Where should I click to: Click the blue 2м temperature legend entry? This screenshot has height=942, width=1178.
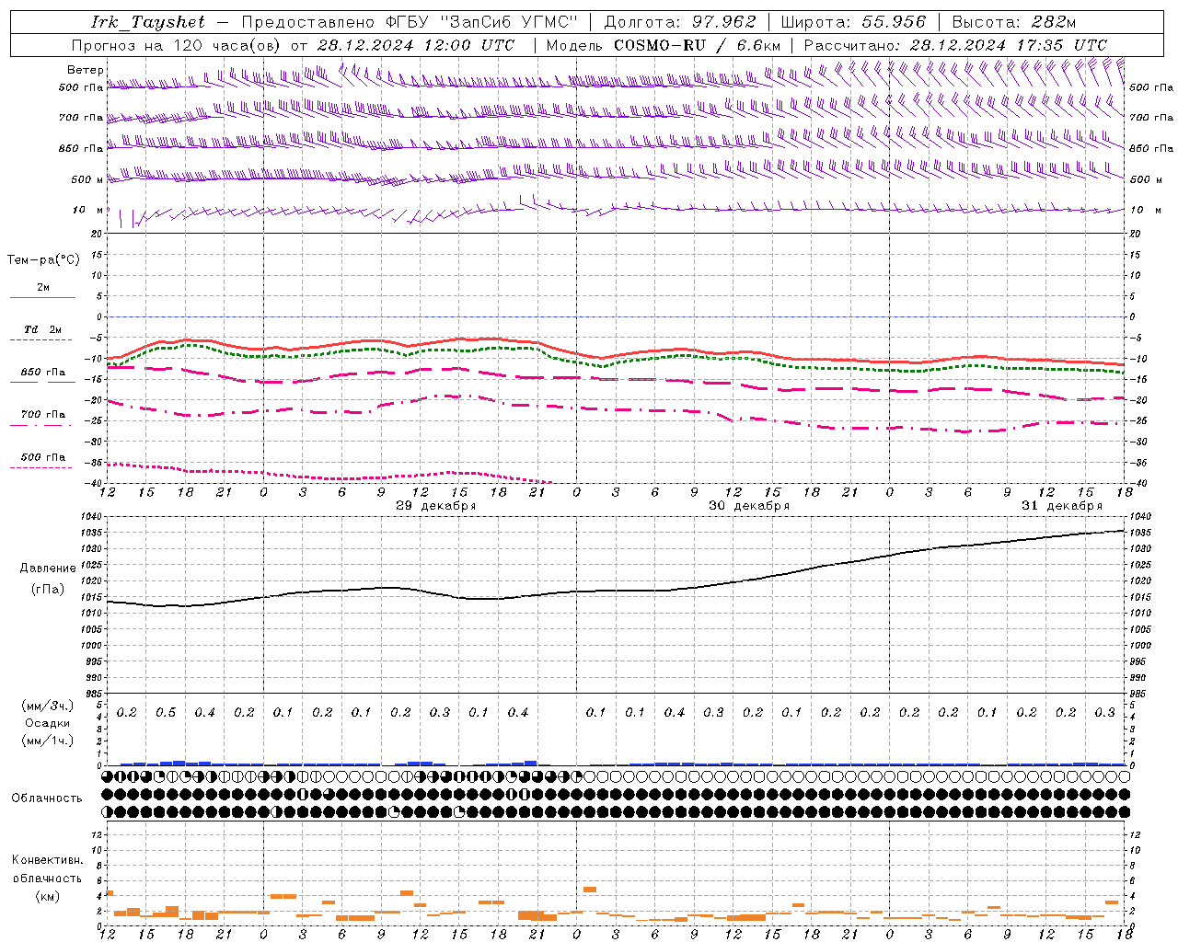point(43,288)
